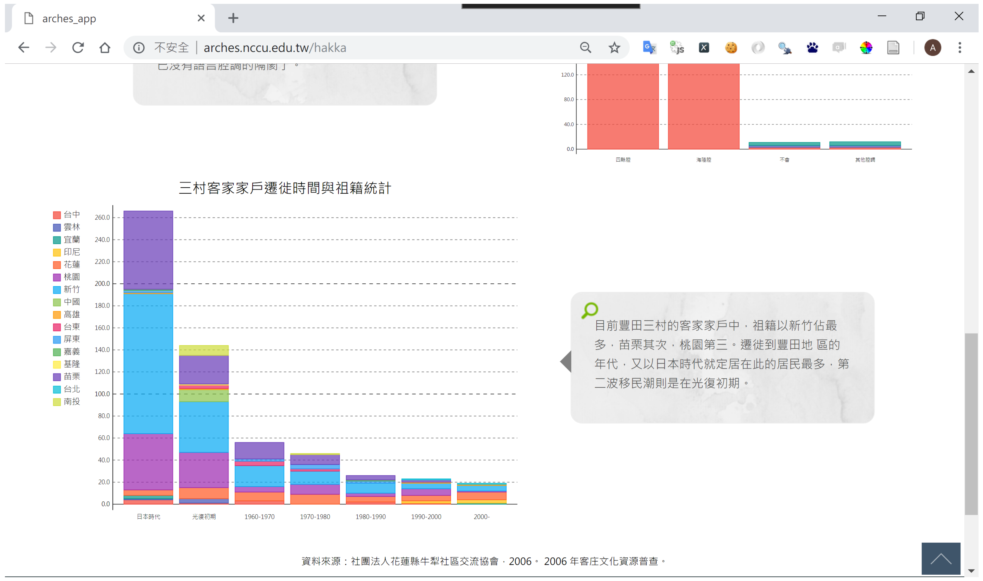The image size is (983, 581).
Task: Click the Google Translate extension icon
Action: pyautogui.click(x=649, y=48)
